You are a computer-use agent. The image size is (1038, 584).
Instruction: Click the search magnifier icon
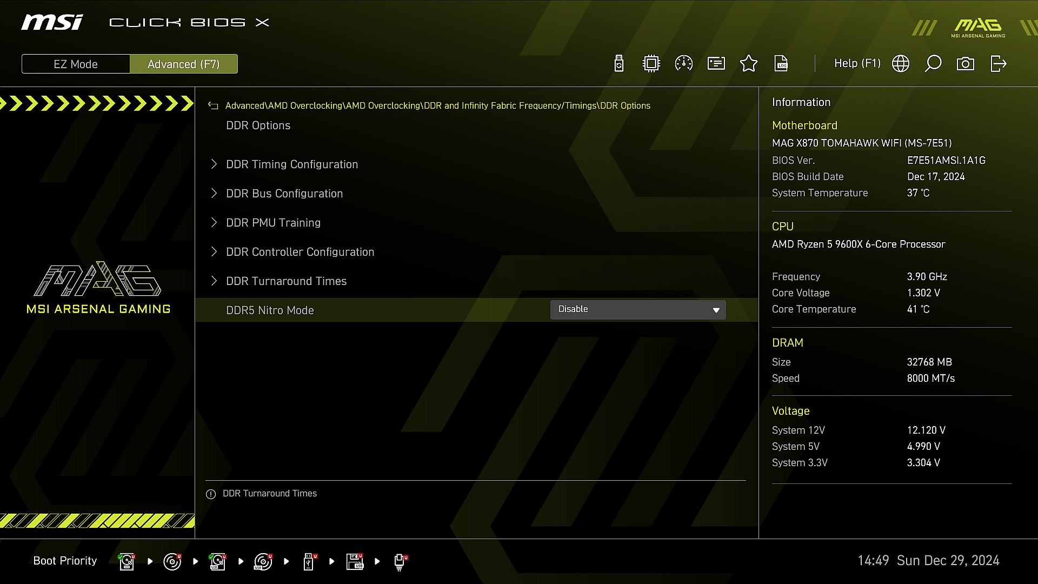click(x=933, y=64)
